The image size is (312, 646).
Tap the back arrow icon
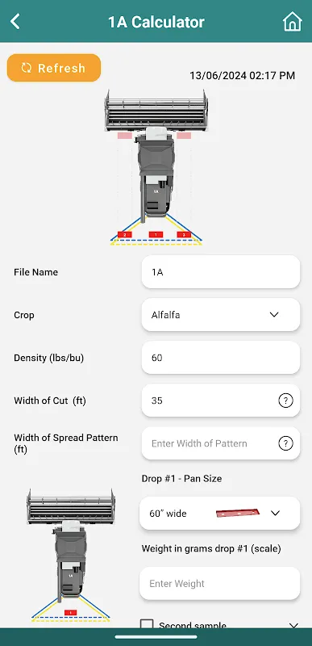pyautogui.click(x=15, y=22)
